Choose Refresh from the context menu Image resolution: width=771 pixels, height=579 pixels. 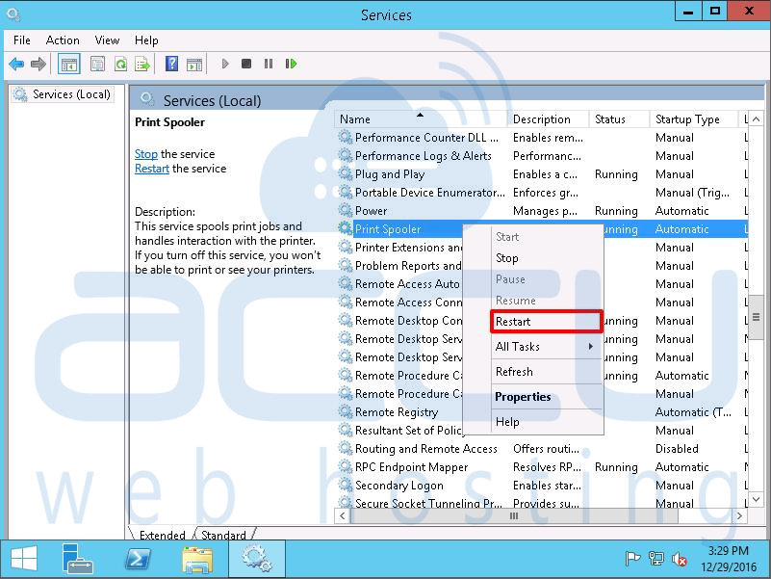(547, 372)
